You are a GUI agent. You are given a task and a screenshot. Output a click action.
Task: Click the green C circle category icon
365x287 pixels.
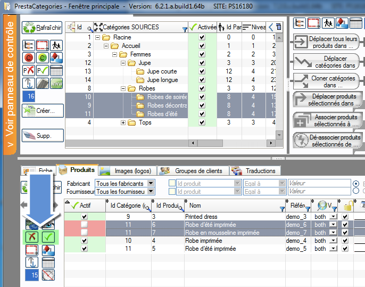(x=42, y=58)
